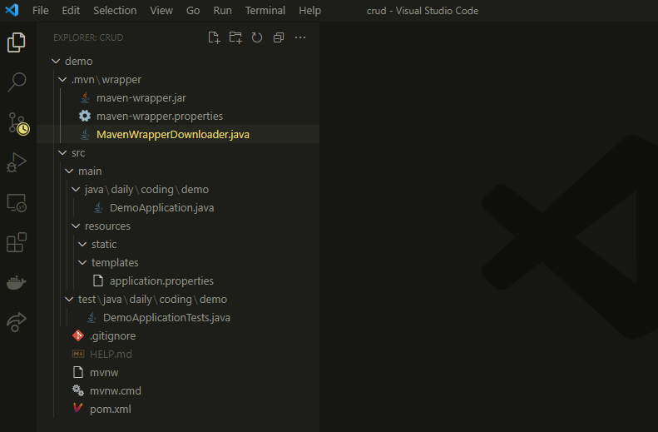Collapse the test\java\daily\coding\demo folder
Viewport: 658px width, 432px height.
[69, 300]
